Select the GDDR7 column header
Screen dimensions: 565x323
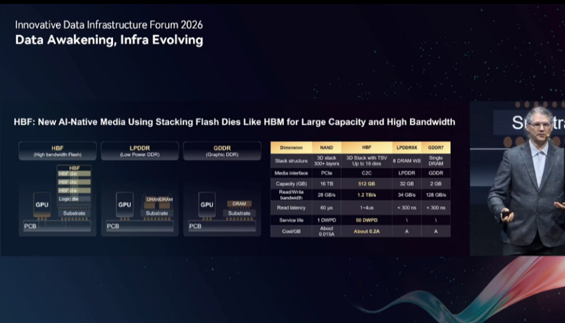point(436,147)
